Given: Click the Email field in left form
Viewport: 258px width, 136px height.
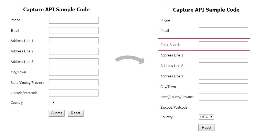Looking at the screenshot, I should [74, 31].
